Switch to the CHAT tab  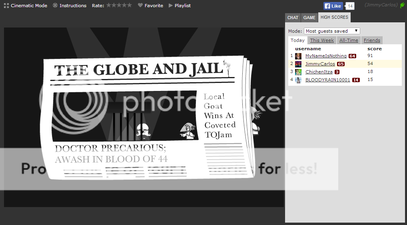coord(293,18)
